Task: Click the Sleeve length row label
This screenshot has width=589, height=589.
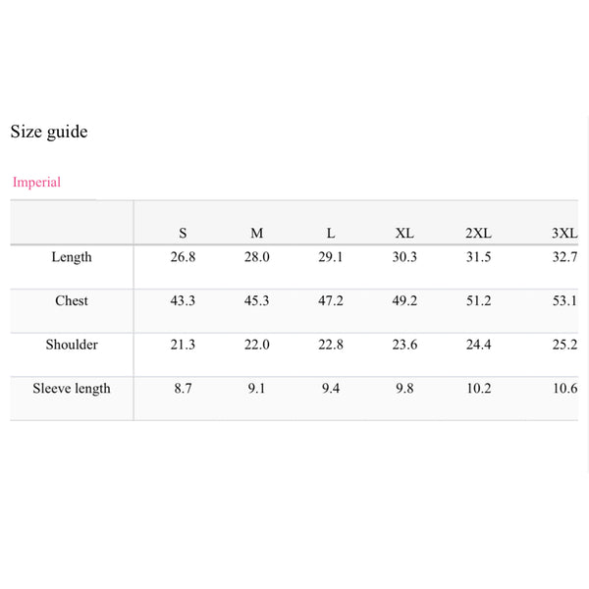Action: [x=72, y=389]
